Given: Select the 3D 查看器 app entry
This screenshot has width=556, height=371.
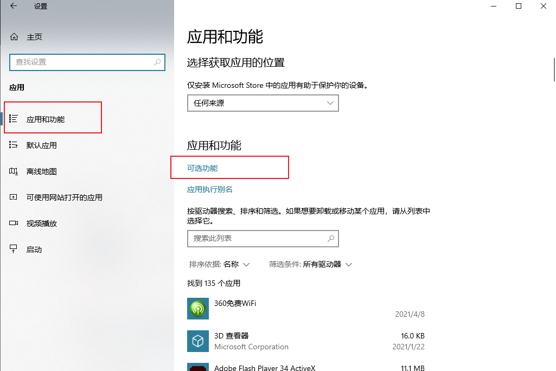Looking at the screenshot, I should [x=306, y=341].
